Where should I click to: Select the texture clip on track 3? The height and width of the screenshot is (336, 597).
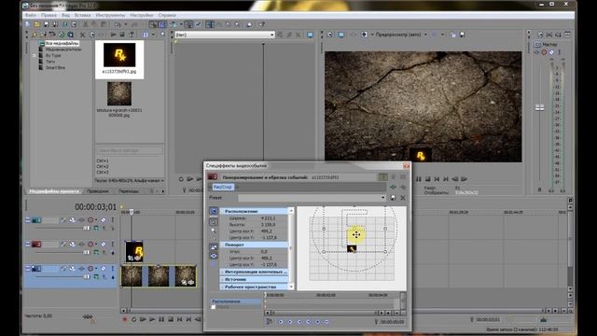point(159,276)
